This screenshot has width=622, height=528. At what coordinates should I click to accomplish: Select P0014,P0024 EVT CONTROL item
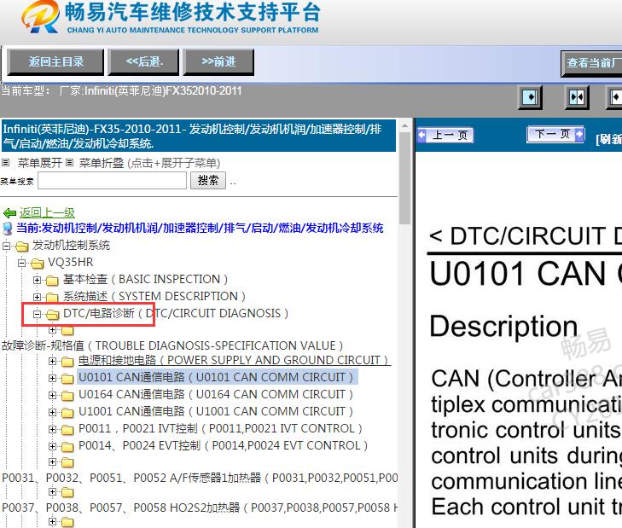tap(224, 445)
